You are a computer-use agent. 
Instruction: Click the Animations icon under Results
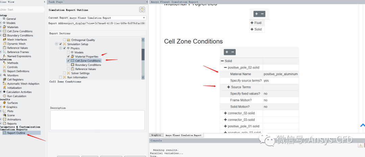click(5, 119)
